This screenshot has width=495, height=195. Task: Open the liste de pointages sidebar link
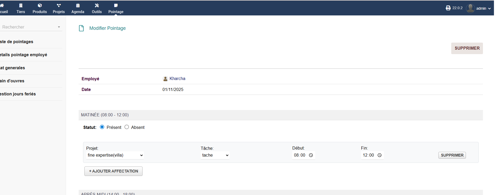click(x=17, y=42)
